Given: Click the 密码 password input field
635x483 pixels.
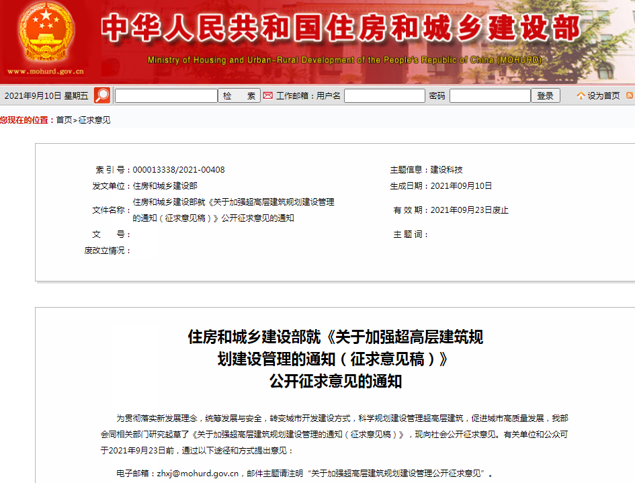Looking at the screenshot, I should pyautogui.click(x=490, y=96).
